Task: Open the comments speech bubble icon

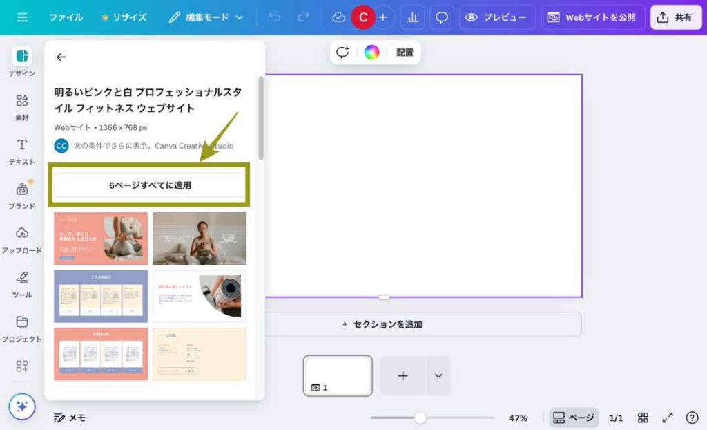Action: pos(442,17)
